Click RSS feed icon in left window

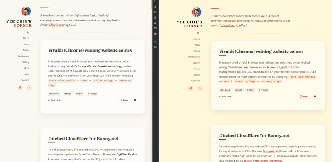(29, 88)
